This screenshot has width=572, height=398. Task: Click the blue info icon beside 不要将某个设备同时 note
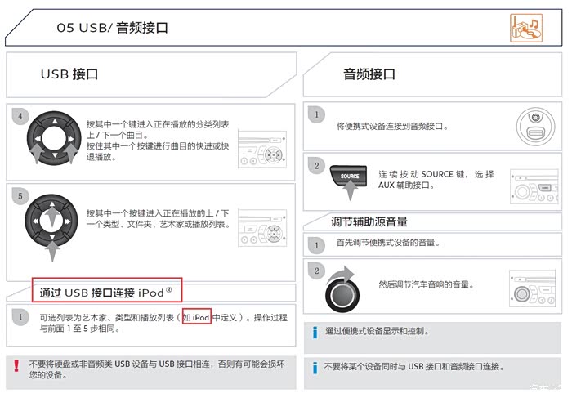pos(315,368)
